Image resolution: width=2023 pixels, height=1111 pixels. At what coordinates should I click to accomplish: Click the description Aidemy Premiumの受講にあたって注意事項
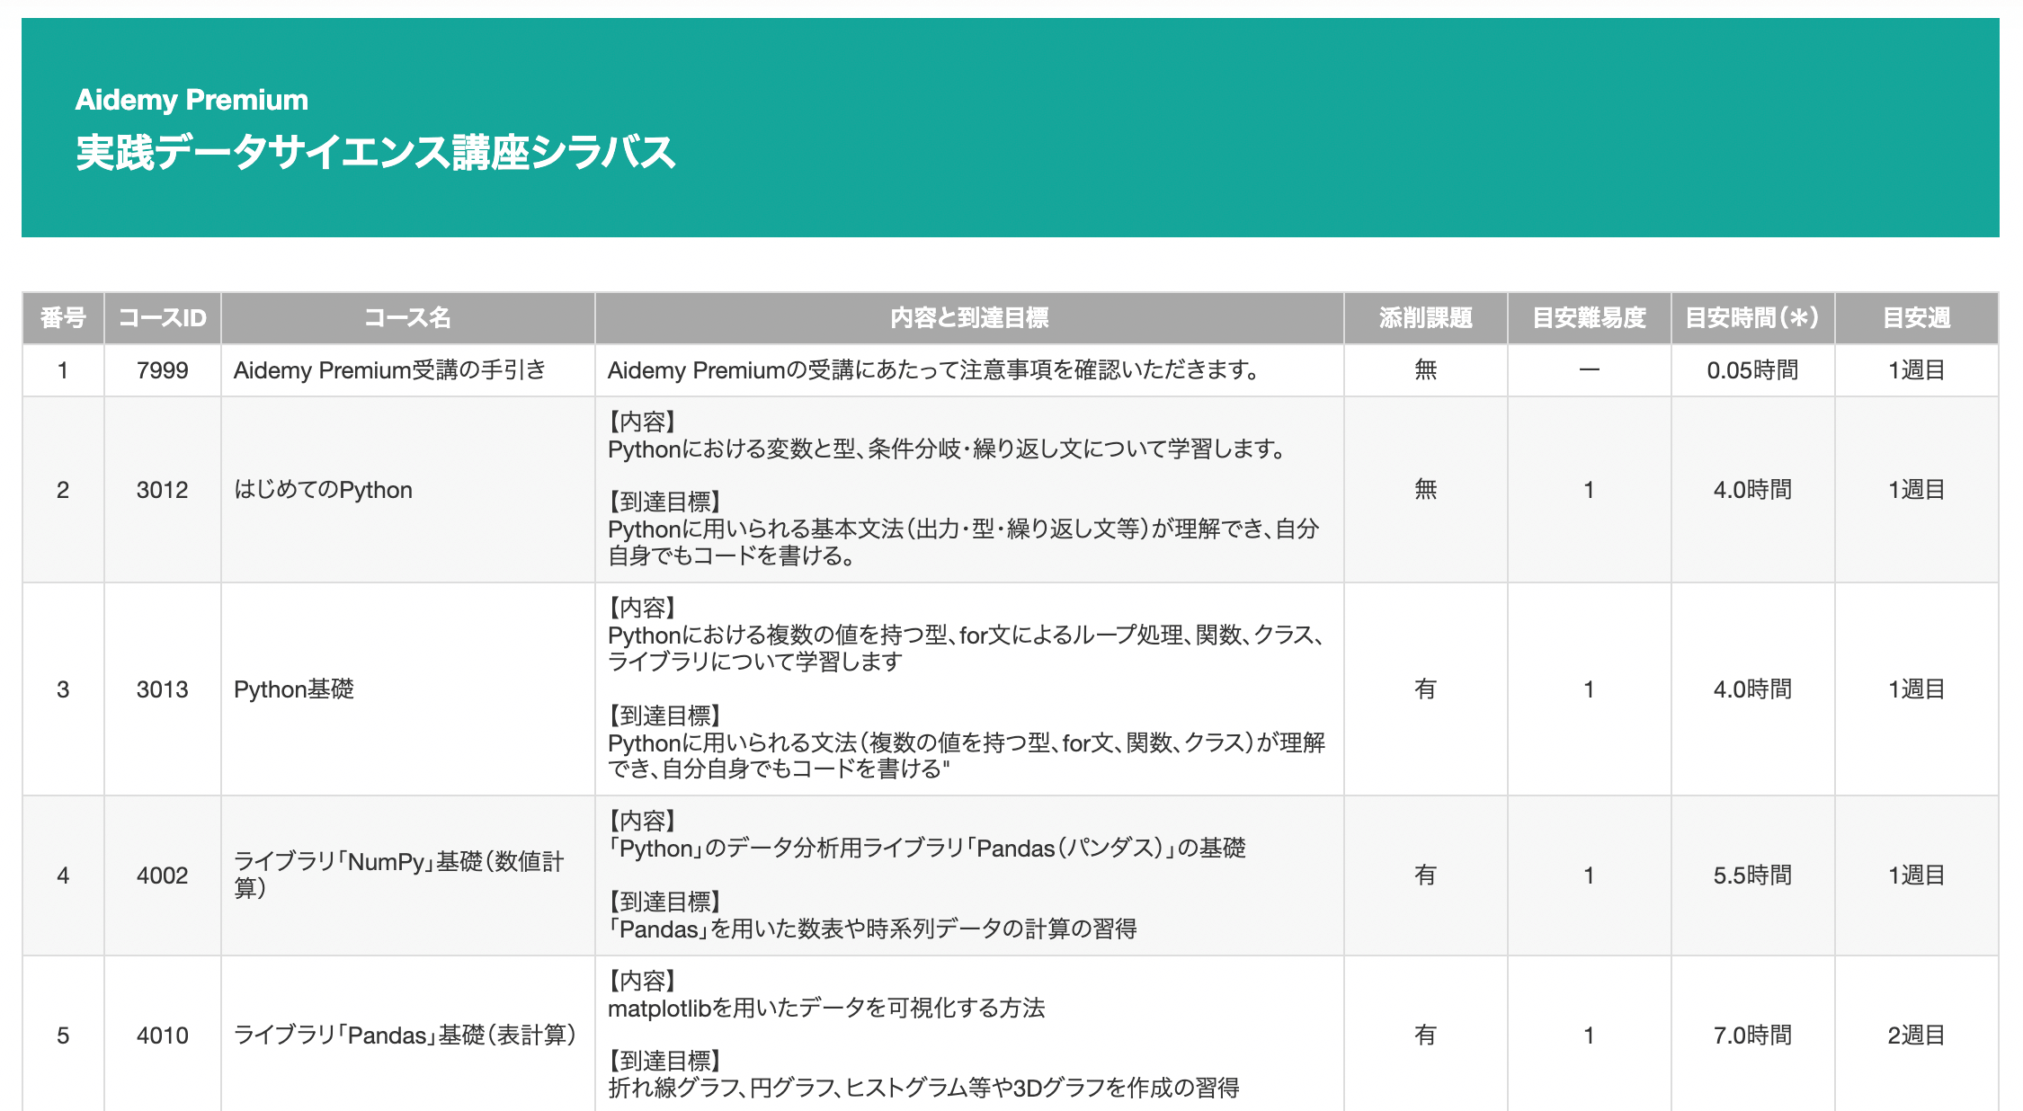click(x=935, y=370)
